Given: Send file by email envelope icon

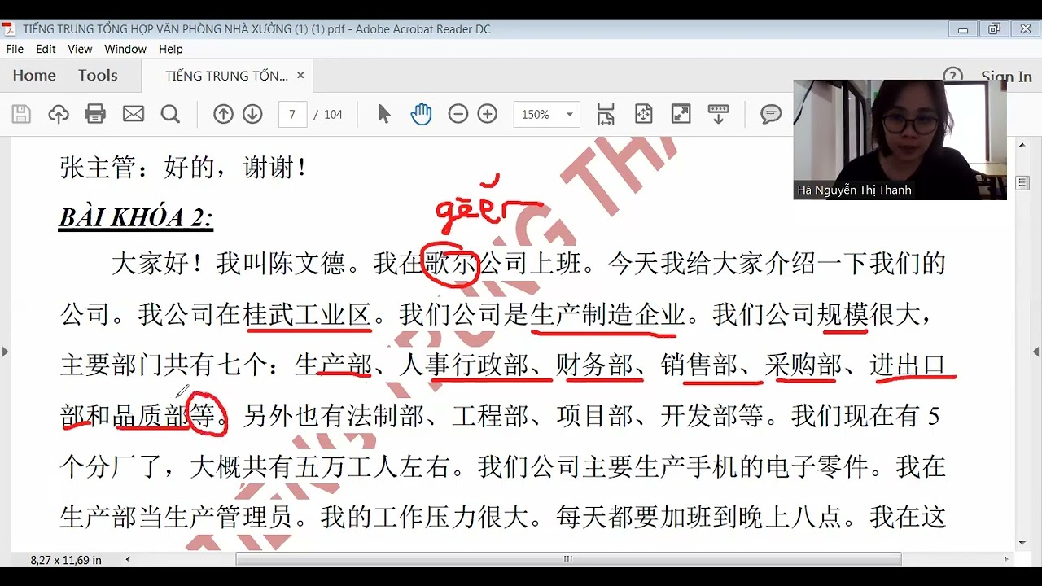Looking at the screenshot, I should [134, 115].
